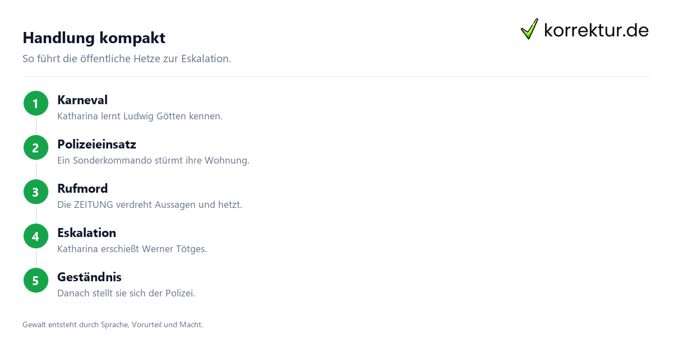Click the Sonderkommando description line

pyautogui.click(x=153, y=161)
